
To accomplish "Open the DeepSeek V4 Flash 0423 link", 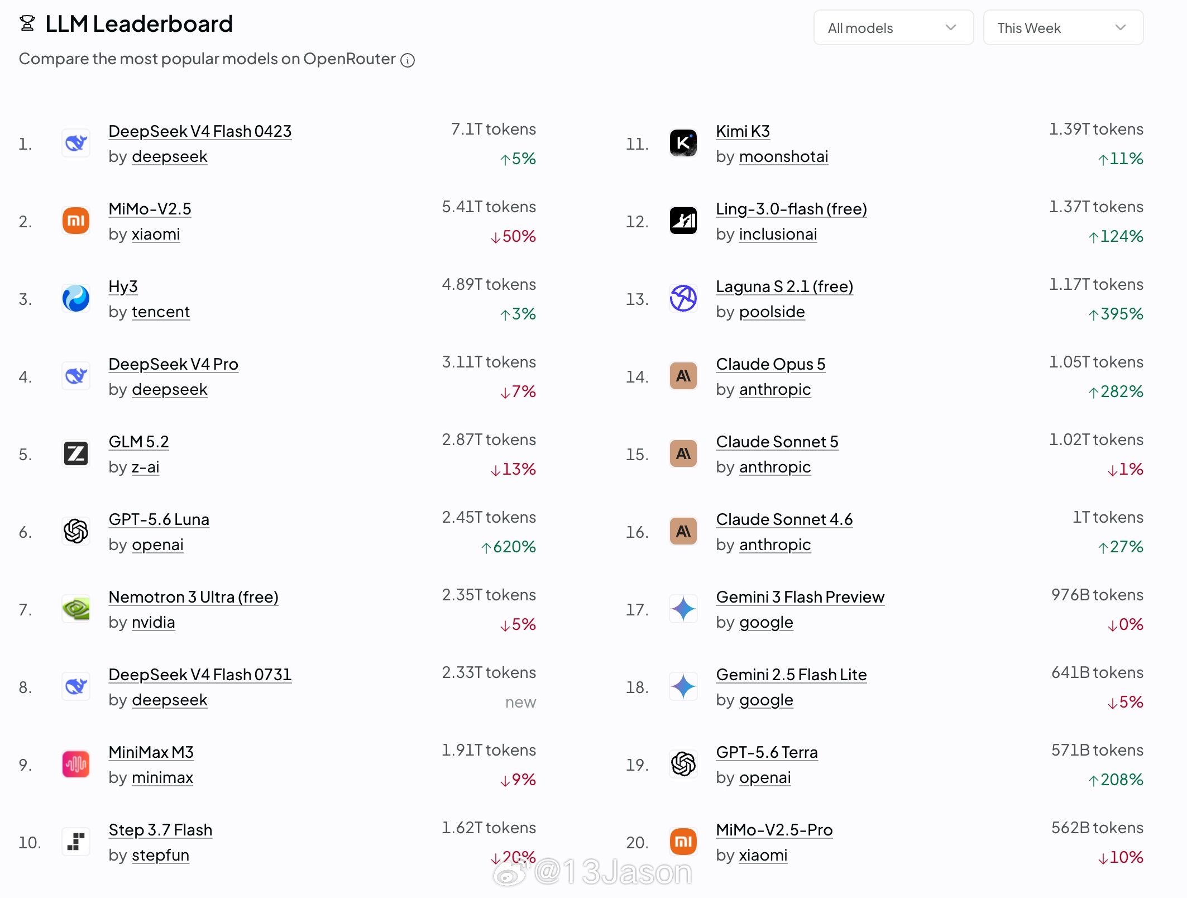I will pyautogui.click(x=200, y=131).
